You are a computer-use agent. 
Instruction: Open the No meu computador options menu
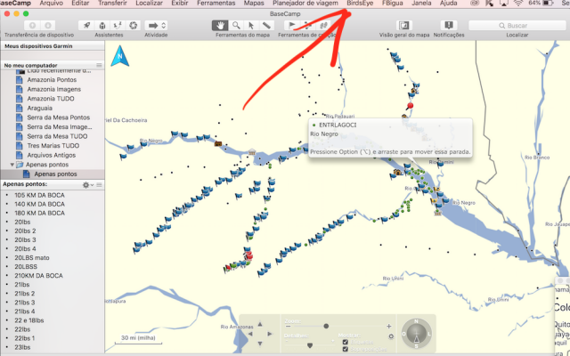99,65
